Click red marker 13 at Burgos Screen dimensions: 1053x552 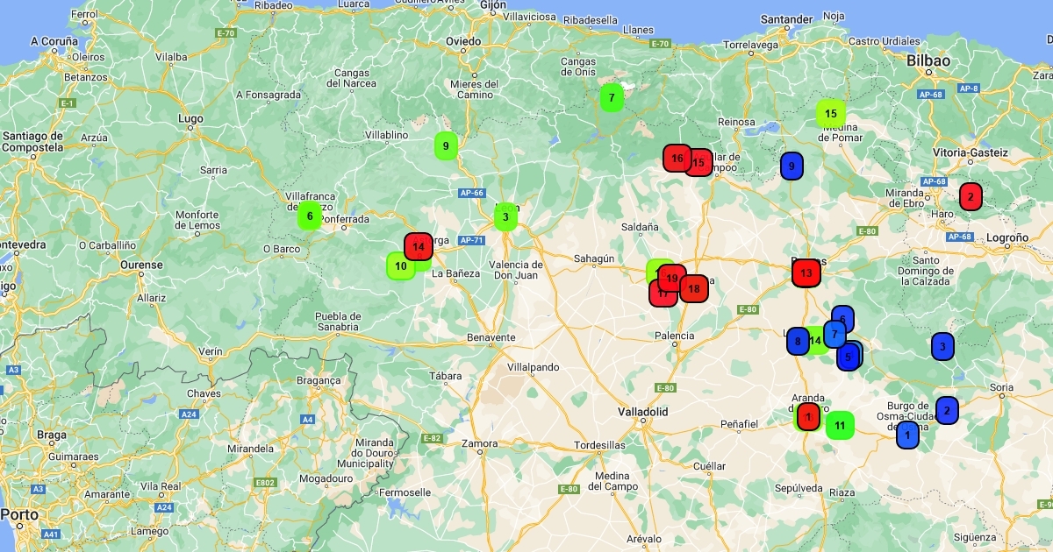[x=806, y=273]
